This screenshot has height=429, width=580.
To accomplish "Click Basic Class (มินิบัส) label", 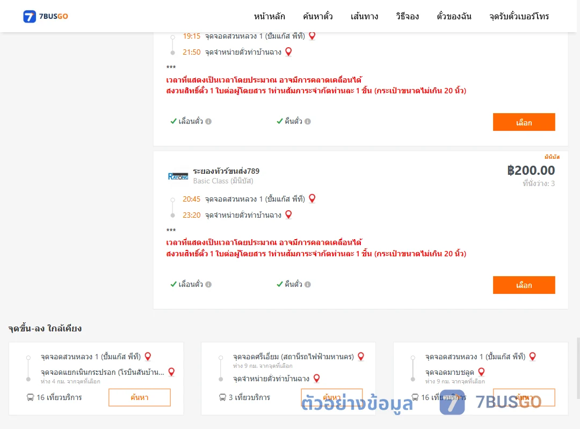I will click(223, 181).
